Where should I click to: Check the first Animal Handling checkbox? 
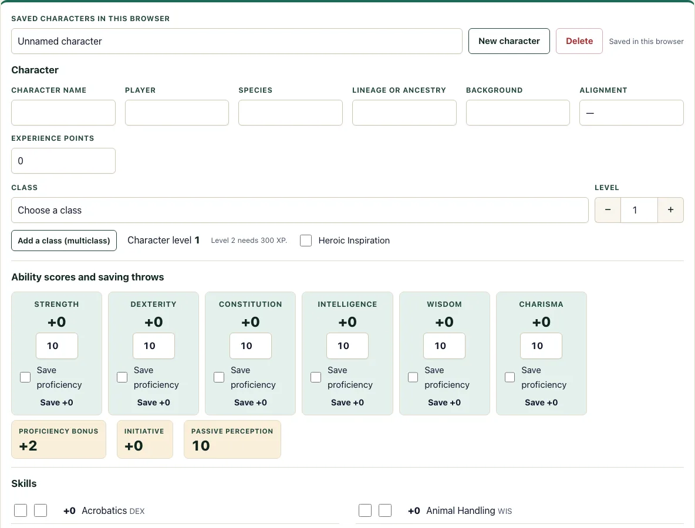tap(365, 510)
